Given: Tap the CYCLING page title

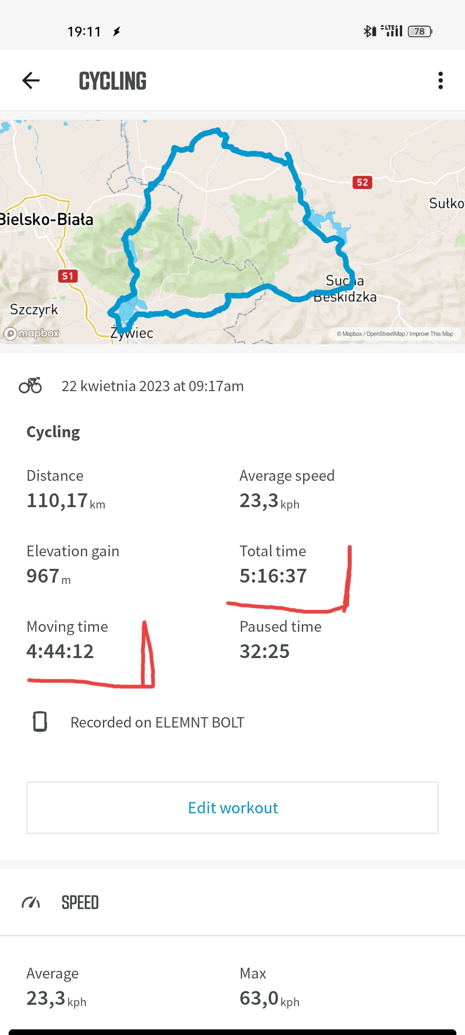Looking at the screenshot, I should pos(113,81).
